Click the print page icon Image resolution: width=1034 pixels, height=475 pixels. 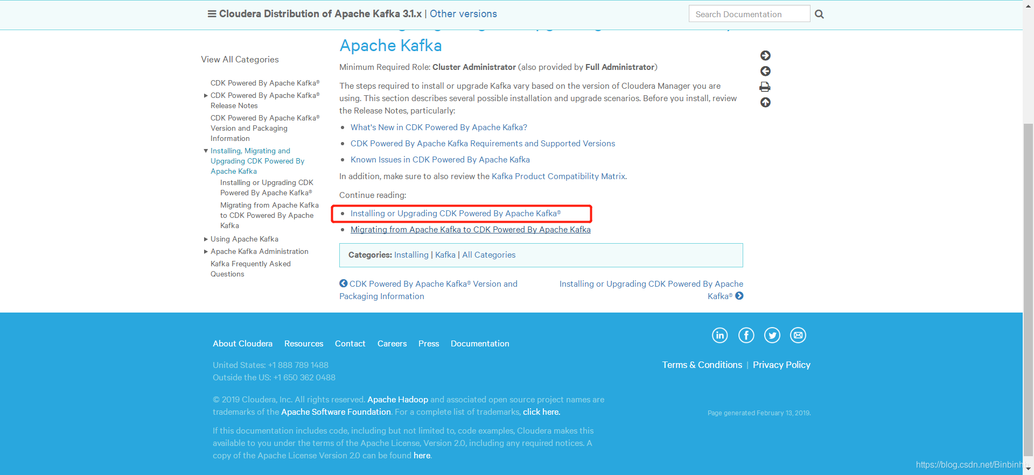pos(765,87)
